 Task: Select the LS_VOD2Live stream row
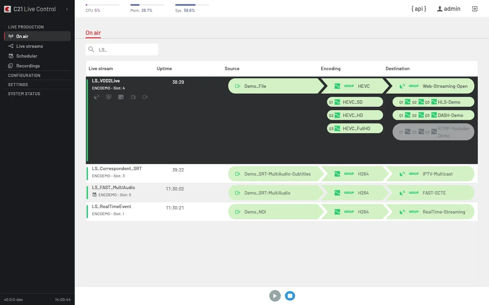point(282,120)
